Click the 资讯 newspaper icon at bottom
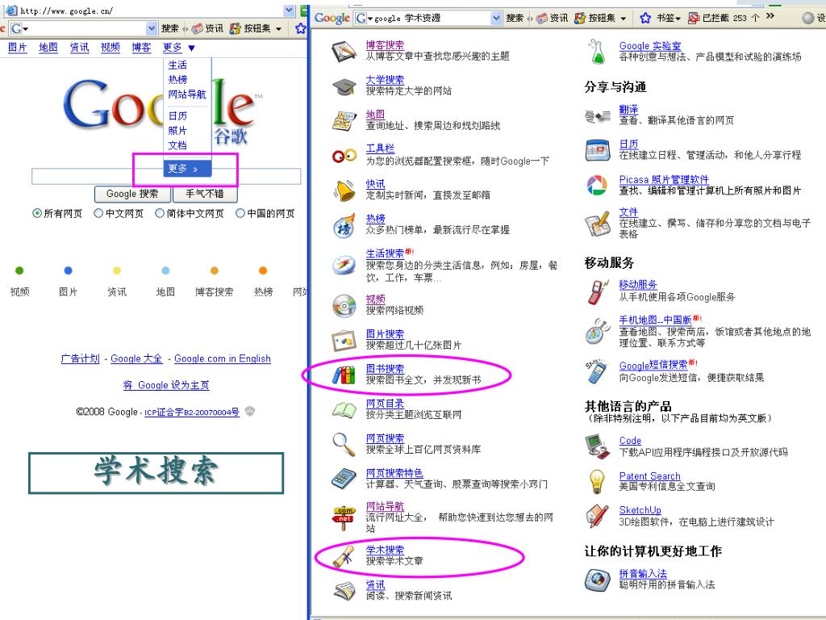The width and height of the screenshot is (826, 620). (344, 590)
